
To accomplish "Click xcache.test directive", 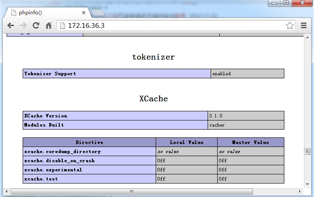I will click(89, 179).
